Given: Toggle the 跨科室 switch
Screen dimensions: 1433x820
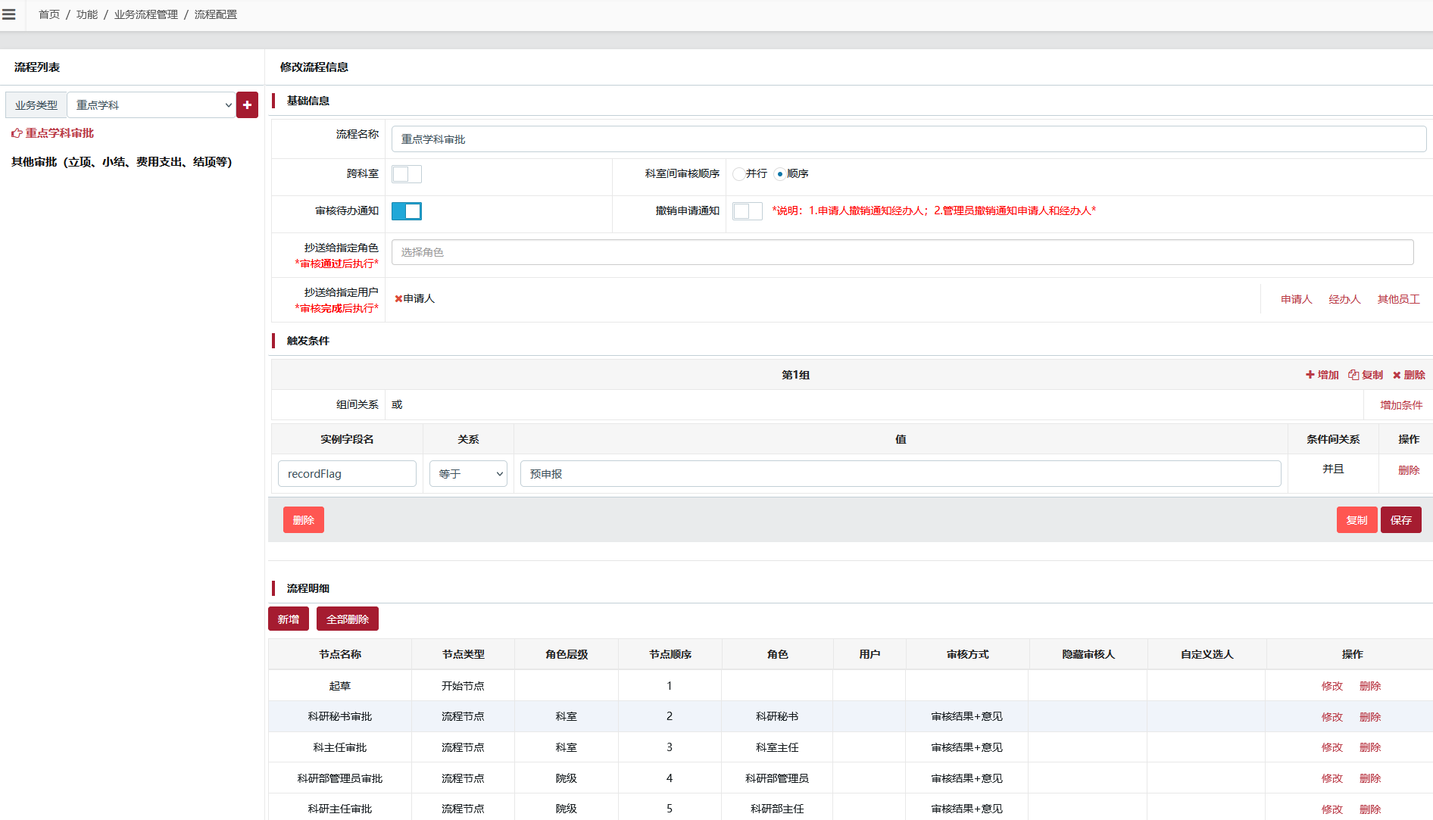Looking at the screenshot, I should (x=407, y=174).
